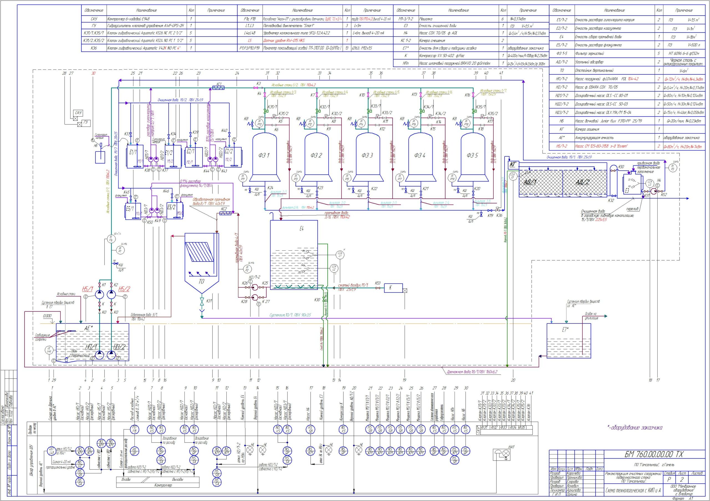
Task: Click the 'Входы' label in controller block
Action: coord(126,479)
